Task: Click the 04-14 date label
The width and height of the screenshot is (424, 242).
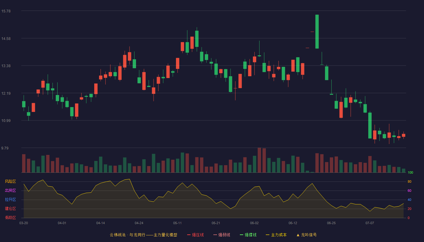Action: point(101,223)
